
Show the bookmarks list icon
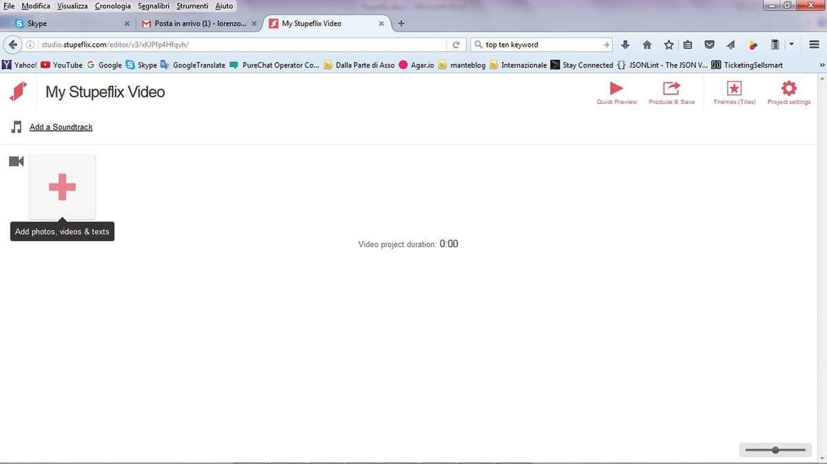[x=688, y=45]
